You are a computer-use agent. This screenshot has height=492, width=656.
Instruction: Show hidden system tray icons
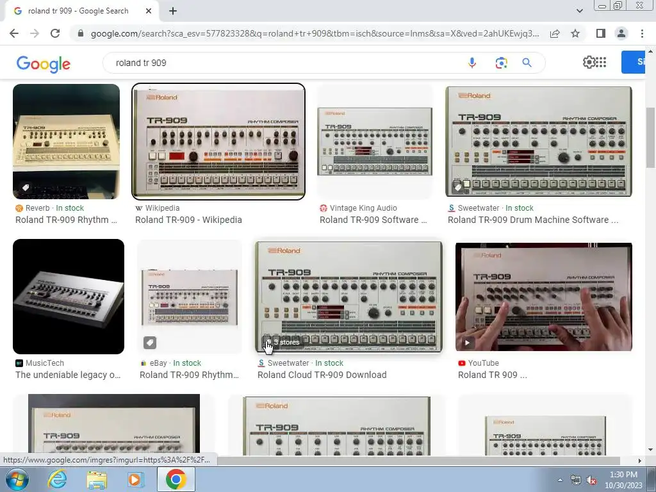coord(560,480)
